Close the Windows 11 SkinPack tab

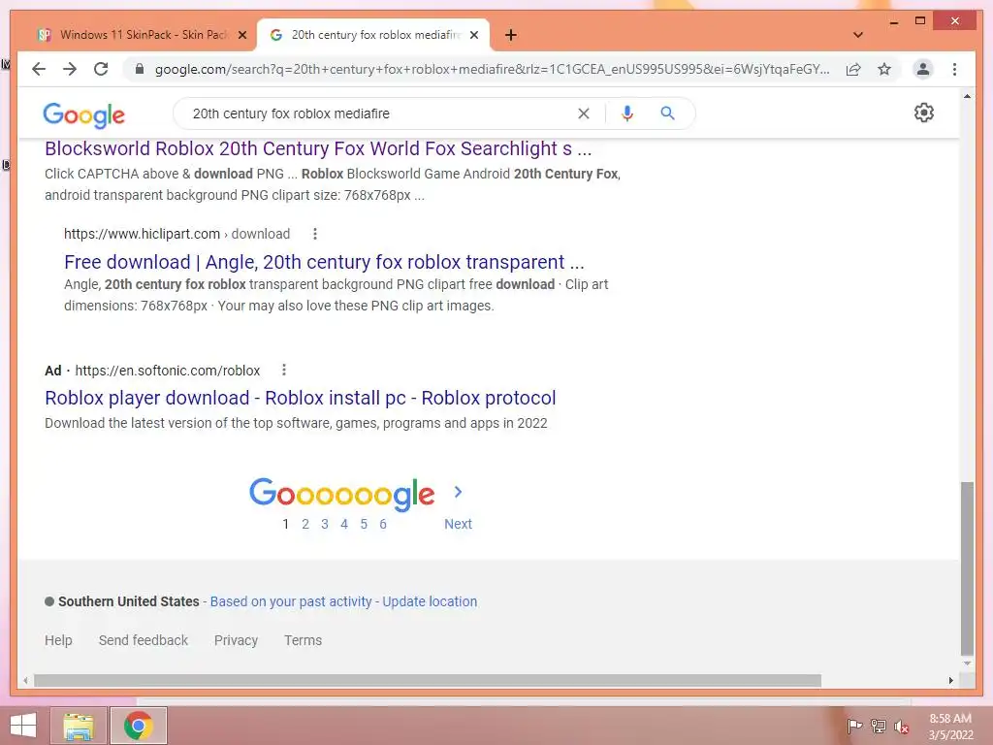pyautogui.click(x=241, y=35)
